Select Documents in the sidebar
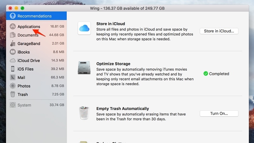The height and width of the screenshot is (143, 254). click(37, 35)
